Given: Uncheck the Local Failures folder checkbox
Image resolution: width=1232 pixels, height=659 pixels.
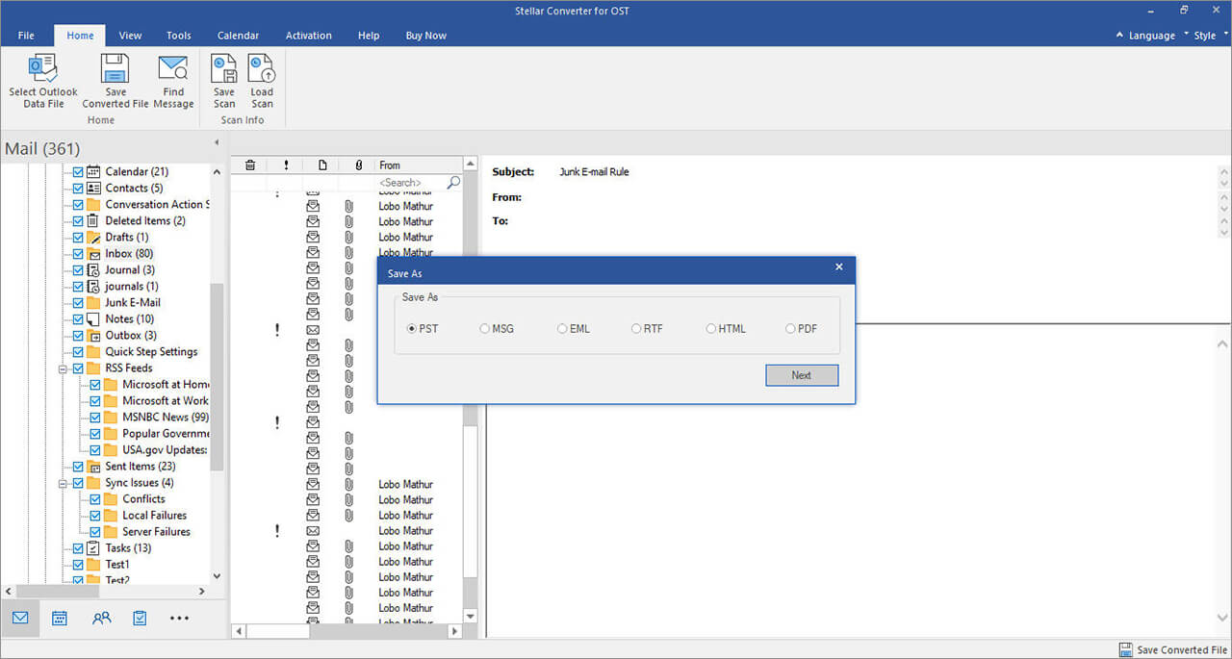Looking at the screenshot, I should (95, 516).
